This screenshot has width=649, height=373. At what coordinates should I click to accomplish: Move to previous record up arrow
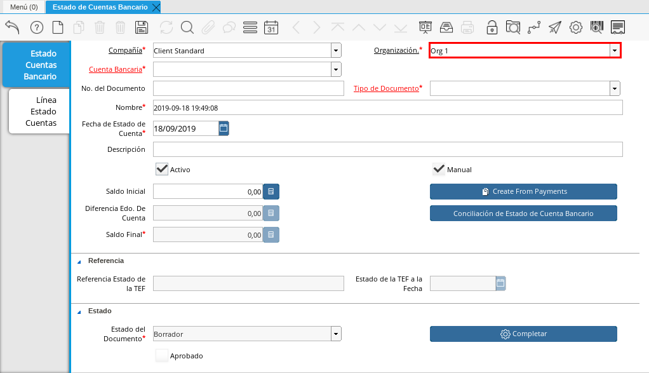pyautogui.click(x=358, y=27)
